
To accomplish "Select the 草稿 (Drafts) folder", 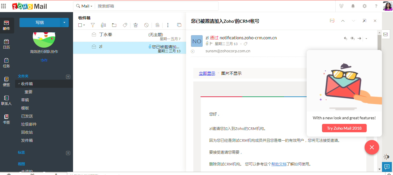I will click(25, 100).
